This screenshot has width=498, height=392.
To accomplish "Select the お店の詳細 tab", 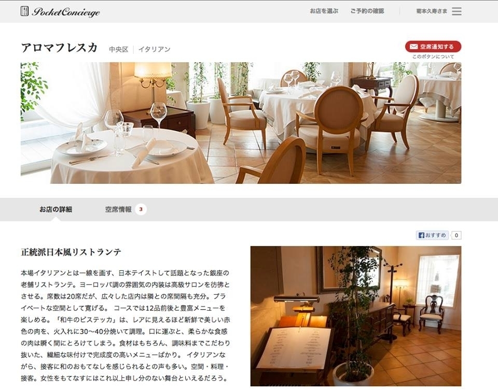I will coord(56,209).
